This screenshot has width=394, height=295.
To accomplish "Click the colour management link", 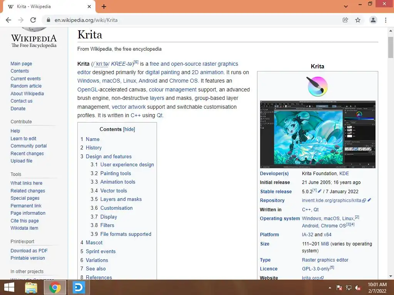I will click(x=173, y=89).
